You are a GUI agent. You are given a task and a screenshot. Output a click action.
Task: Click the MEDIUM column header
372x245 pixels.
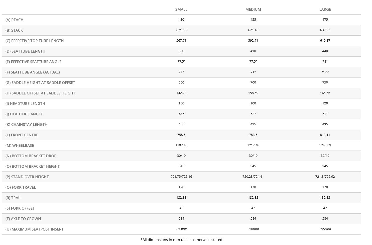pos(253,9)
